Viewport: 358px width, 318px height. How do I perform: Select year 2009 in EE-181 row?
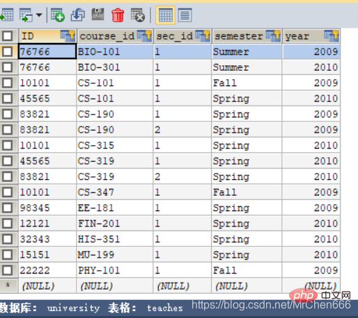click(311, 208)
